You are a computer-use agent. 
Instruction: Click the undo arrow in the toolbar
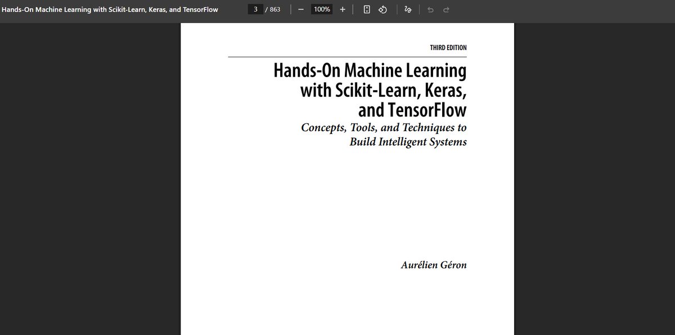click(x=430, y=10)
